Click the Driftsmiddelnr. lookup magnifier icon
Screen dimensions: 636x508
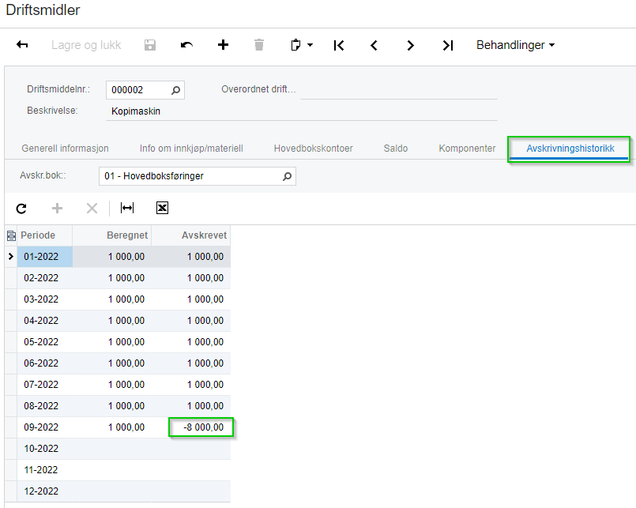click(175, 90)
